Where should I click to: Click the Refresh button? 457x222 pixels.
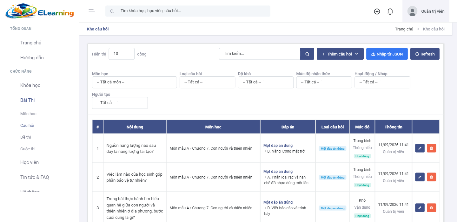coord(425,54)
